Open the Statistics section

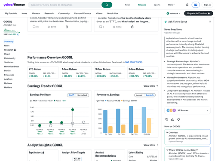click(9, 62)
